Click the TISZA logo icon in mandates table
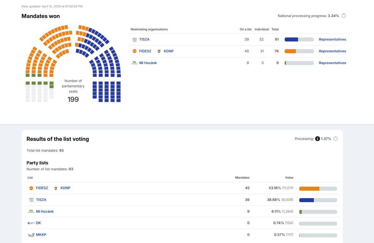Screen dimensions: 374x243 point(135,40)
